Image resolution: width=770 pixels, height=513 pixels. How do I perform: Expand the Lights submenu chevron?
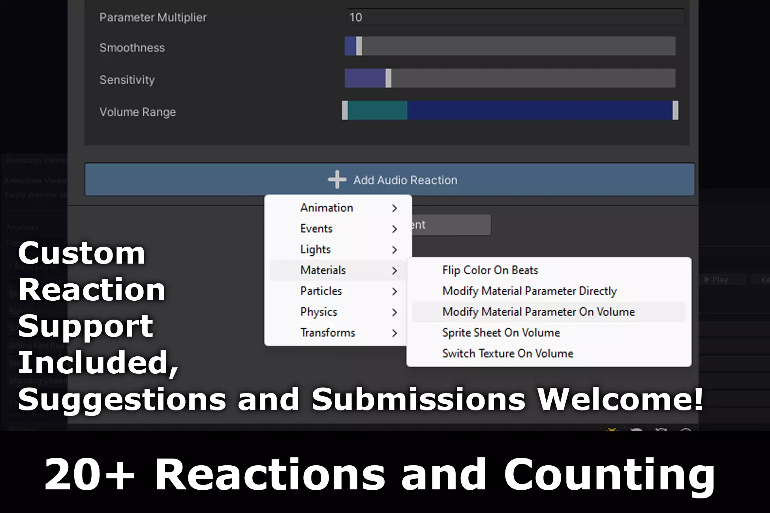pos(394,250)
